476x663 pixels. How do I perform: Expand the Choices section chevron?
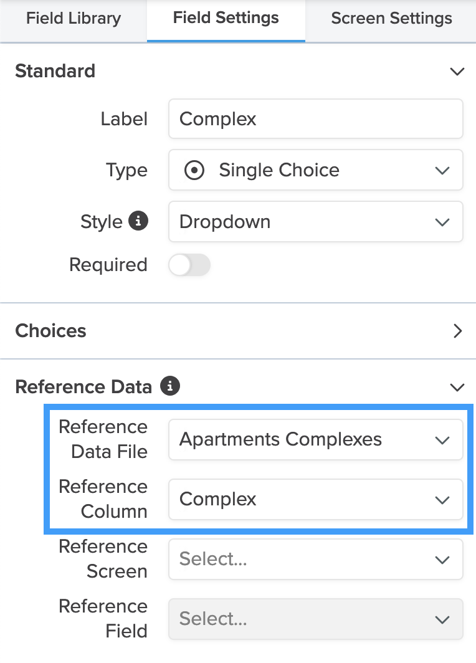(457, 331)
